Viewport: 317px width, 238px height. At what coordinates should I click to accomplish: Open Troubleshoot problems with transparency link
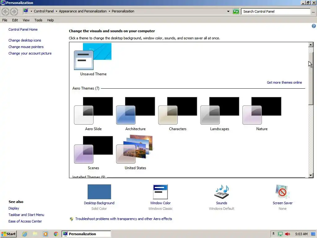124,219
